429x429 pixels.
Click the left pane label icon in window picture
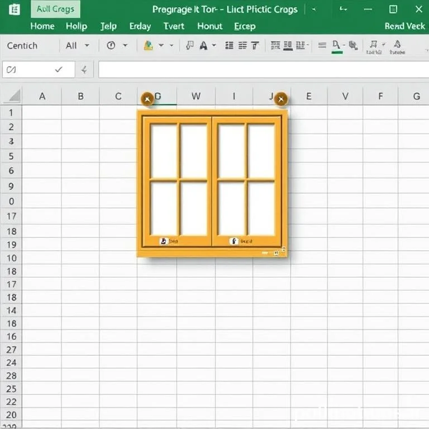coord(164,241)
